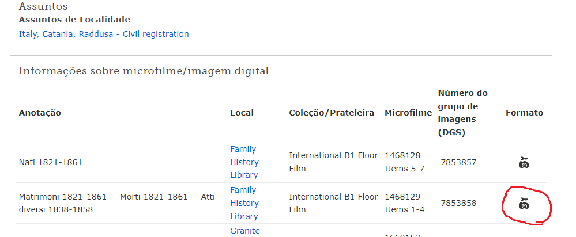This screenshot has width=576, height=237.
Task: Select the Formato column header
Action: coord(524,112)
